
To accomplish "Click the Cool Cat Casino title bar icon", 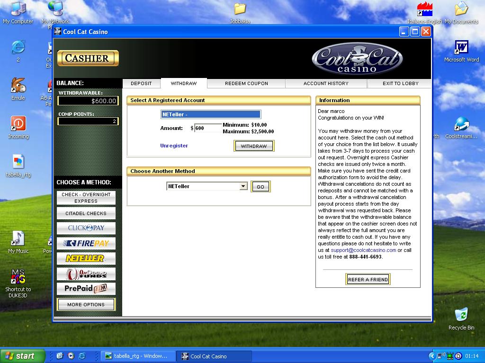I will pos(57,31).
